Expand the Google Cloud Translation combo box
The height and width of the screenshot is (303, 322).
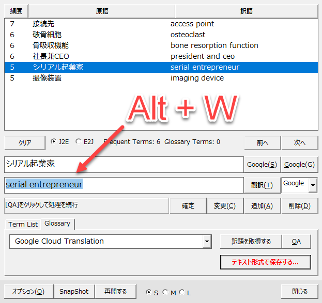tap(207, 241)
